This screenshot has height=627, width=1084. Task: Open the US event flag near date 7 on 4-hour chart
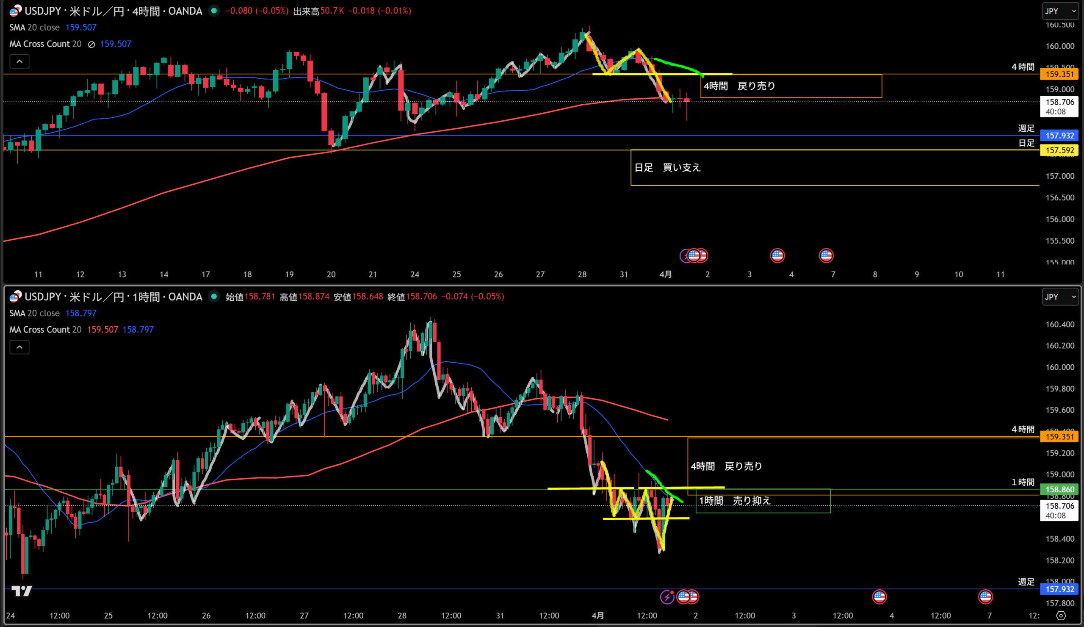826,255
